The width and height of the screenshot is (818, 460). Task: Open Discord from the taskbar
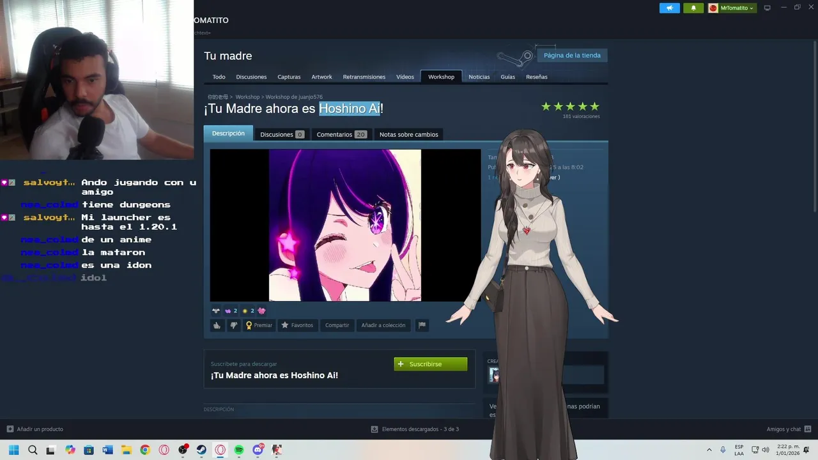click(x=258, y=450)
